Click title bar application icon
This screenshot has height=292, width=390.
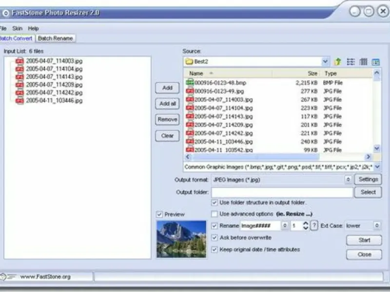pyautogui.click(x=5, y=13)
